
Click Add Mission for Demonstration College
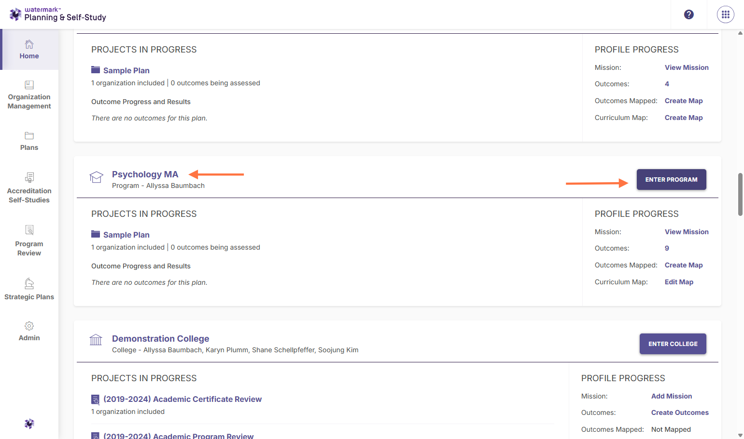[672, 396]
